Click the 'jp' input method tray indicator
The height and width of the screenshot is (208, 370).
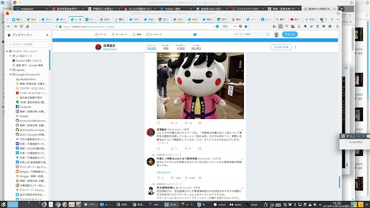pyautogui.click(x=272, y=205)
